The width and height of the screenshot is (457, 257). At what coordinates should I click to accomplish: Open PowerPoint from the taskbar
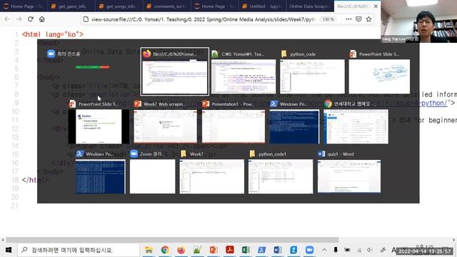[214, 250]
